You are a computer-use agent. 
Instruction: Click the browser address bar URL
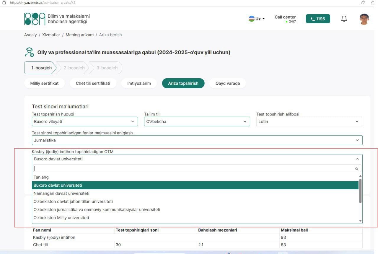click(42, 2)
